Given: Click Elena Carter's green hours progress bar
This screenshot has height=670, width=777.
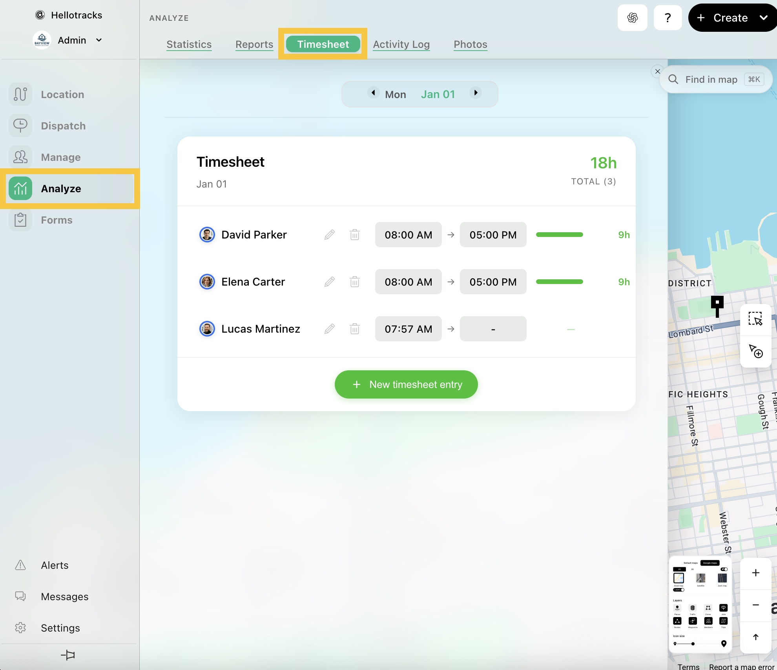Looking at the screenshot, I should pyautogui.click(x=560, y=282).
